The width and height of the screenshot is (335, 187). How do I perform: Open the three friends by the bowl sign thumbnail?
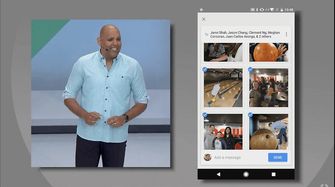[x=223, y=132]
